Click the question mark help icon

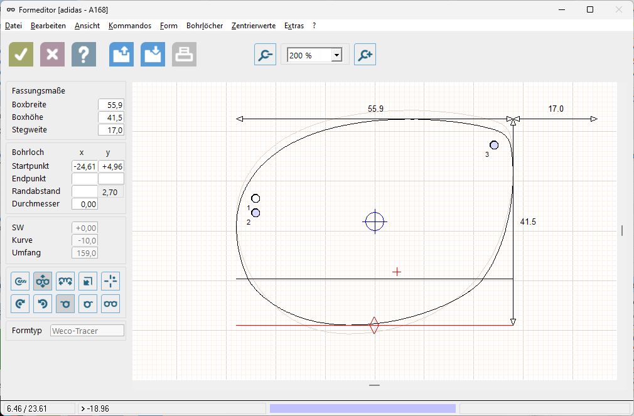click(83, 55)
